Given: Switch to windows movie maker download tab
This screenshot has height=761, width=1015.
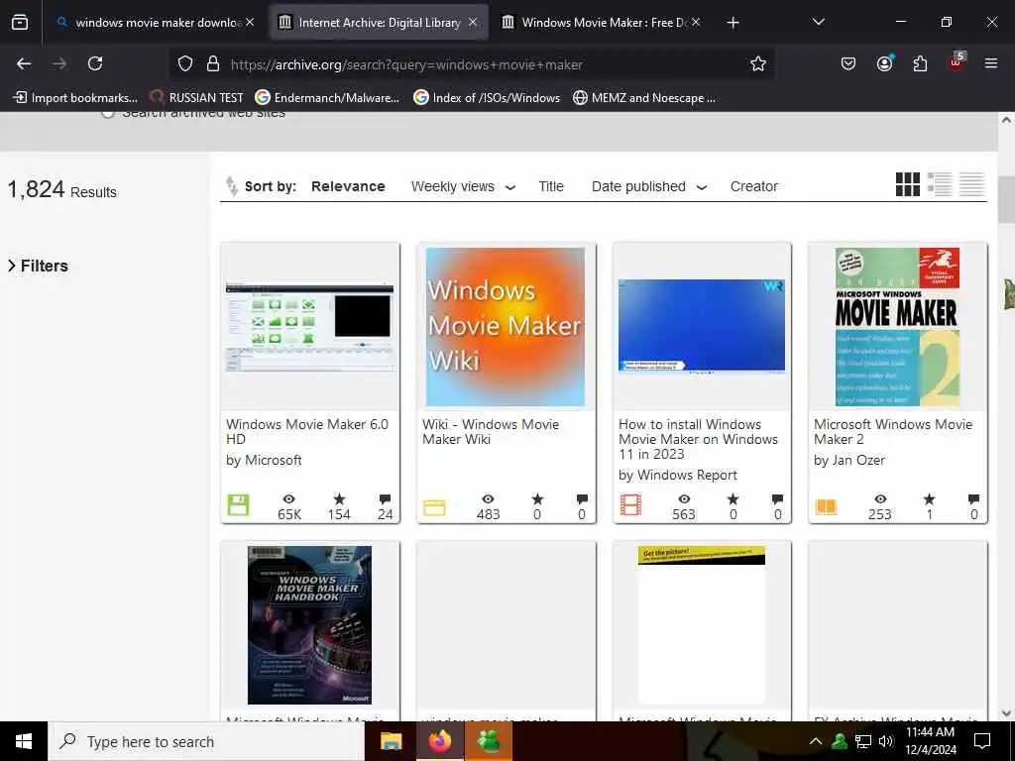Looking at the screenshot, I should [x=154, y=23].
